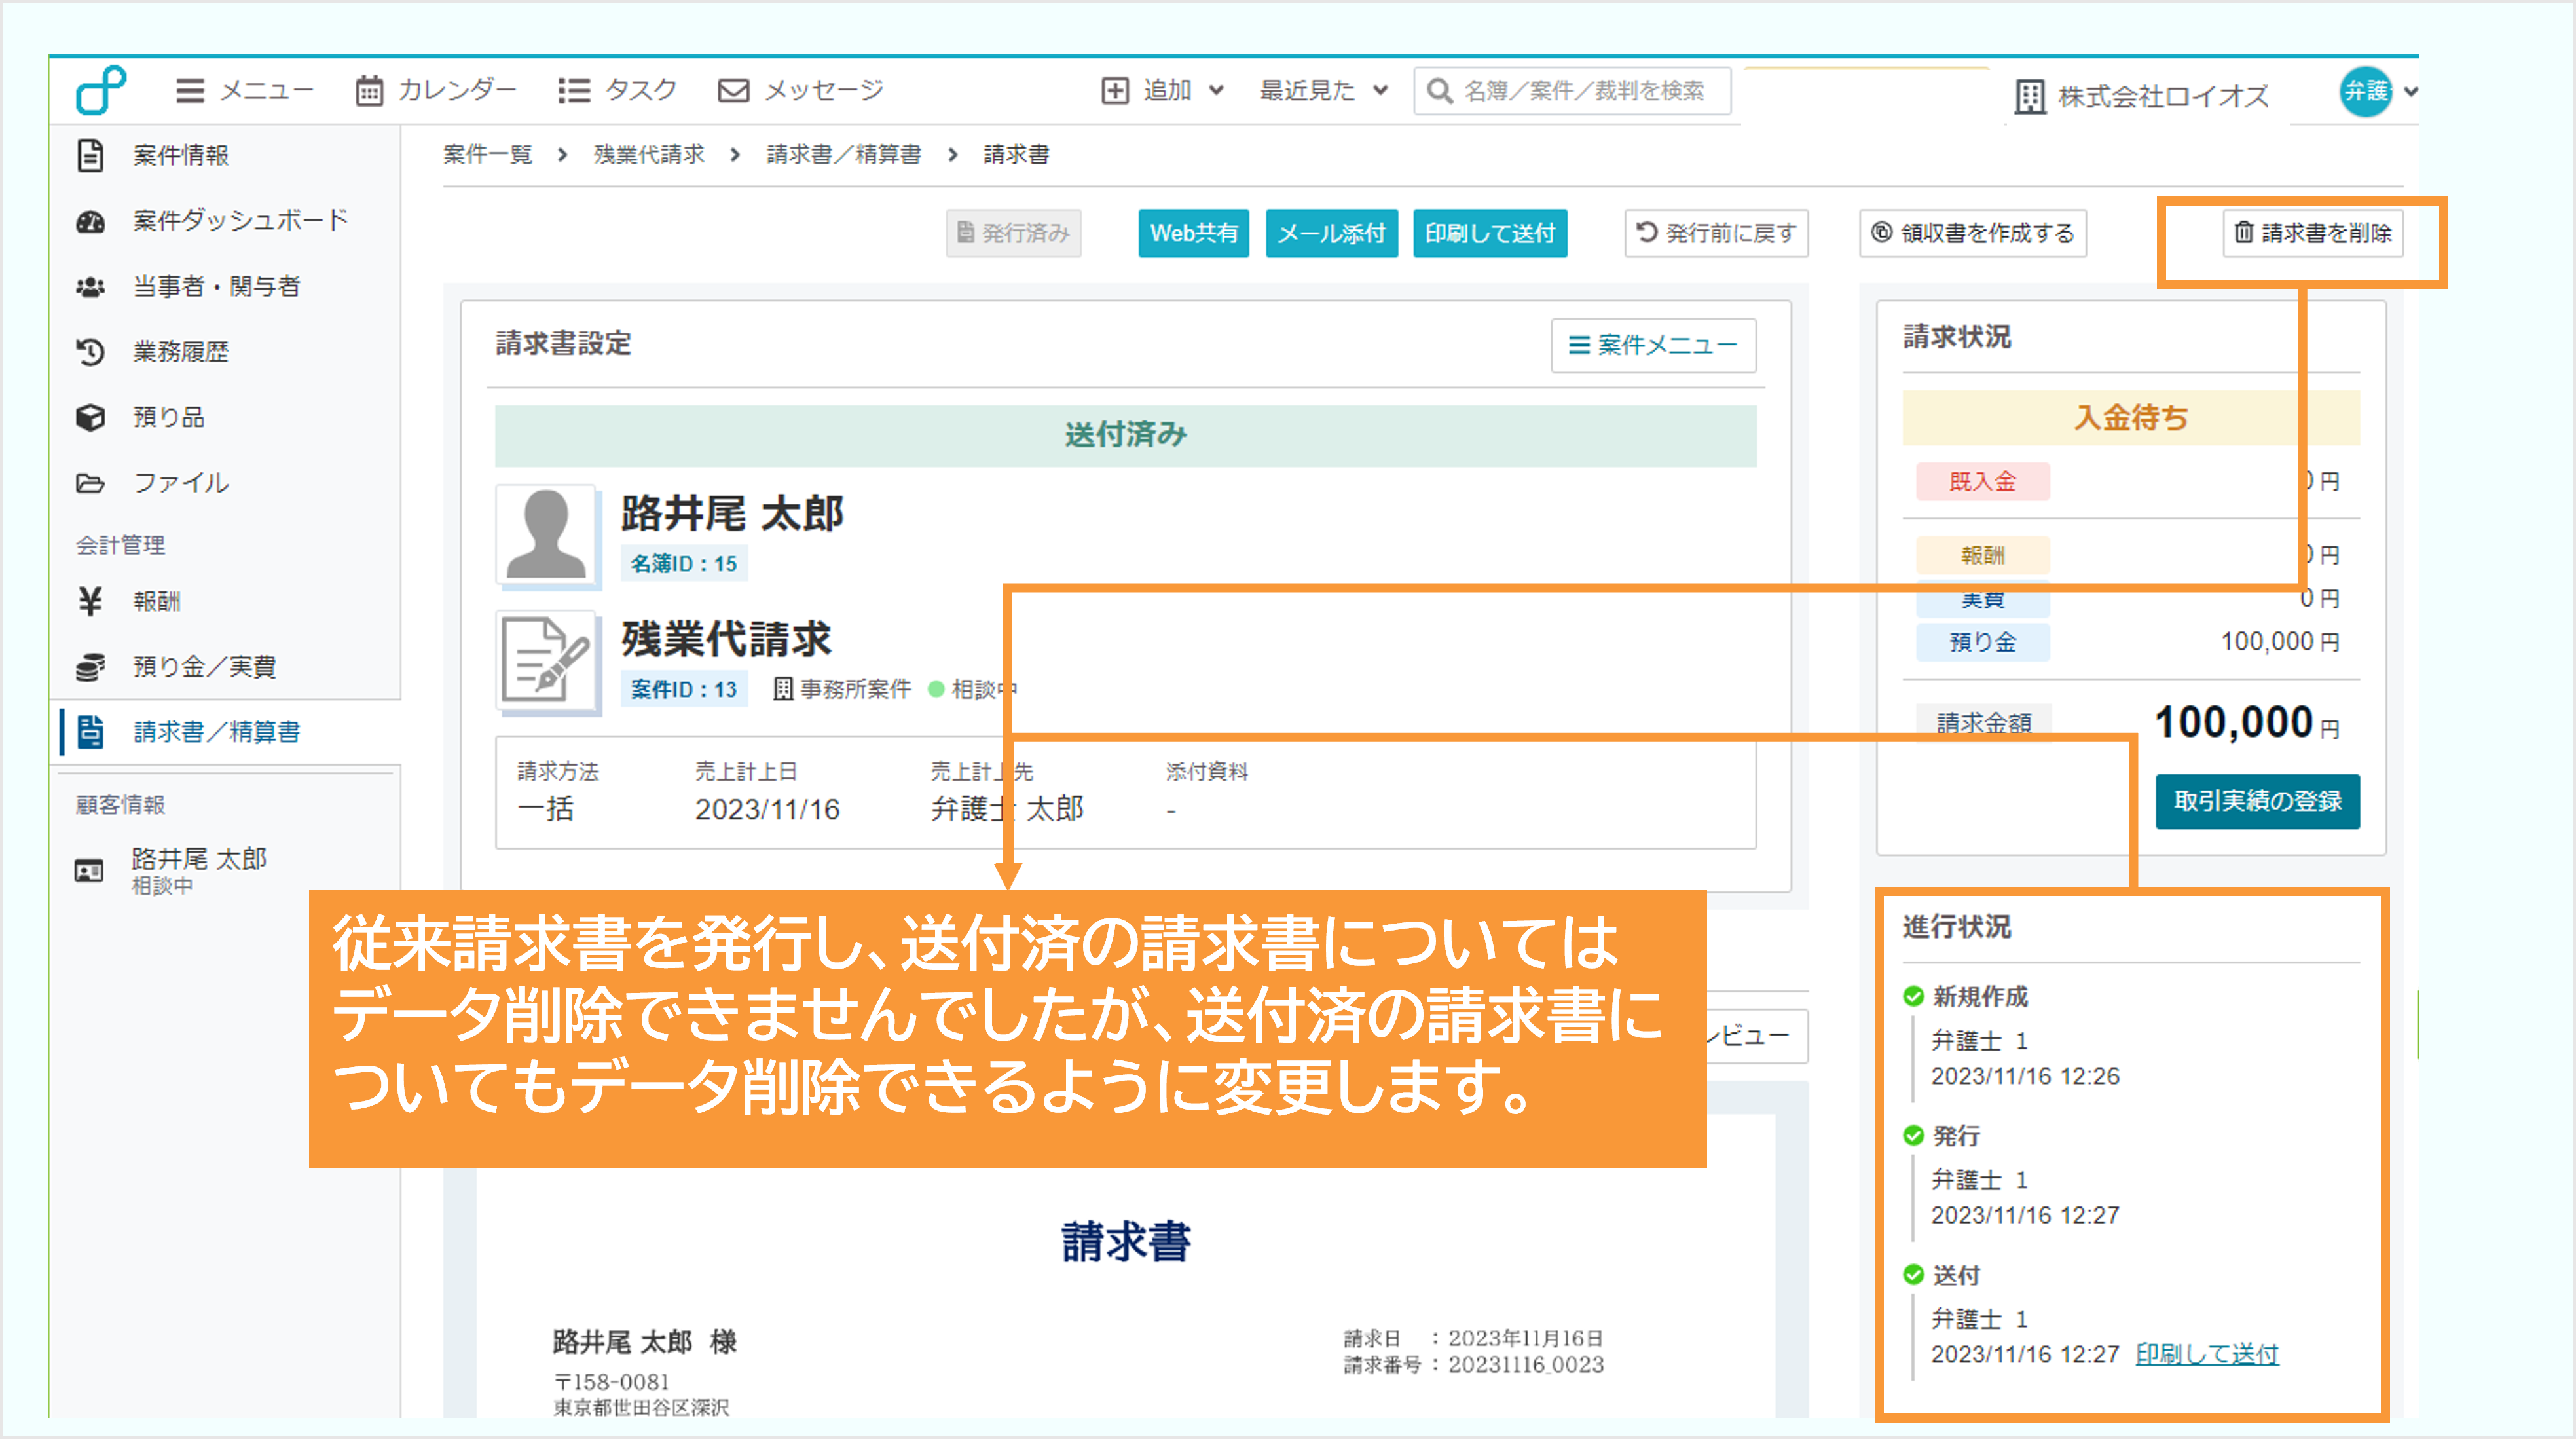Click the 名簿ID : 15 tag
The height and width of the screenshot is (1439, 2576).
[x=684, y=564]
